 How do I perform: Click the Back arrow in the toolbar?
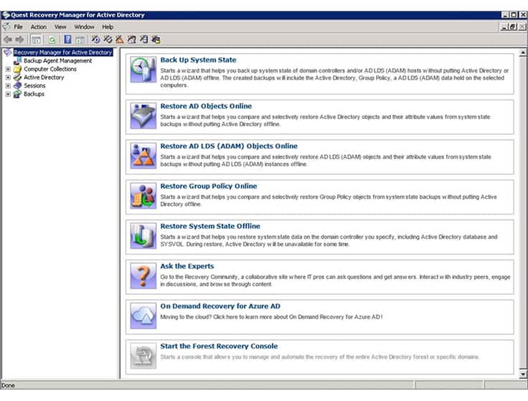[x=8, y=39]
